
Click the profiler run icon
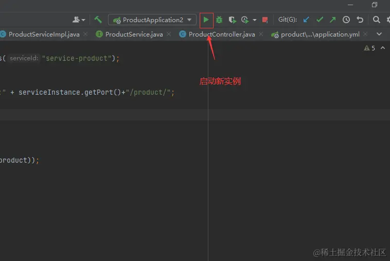[245, 20]
